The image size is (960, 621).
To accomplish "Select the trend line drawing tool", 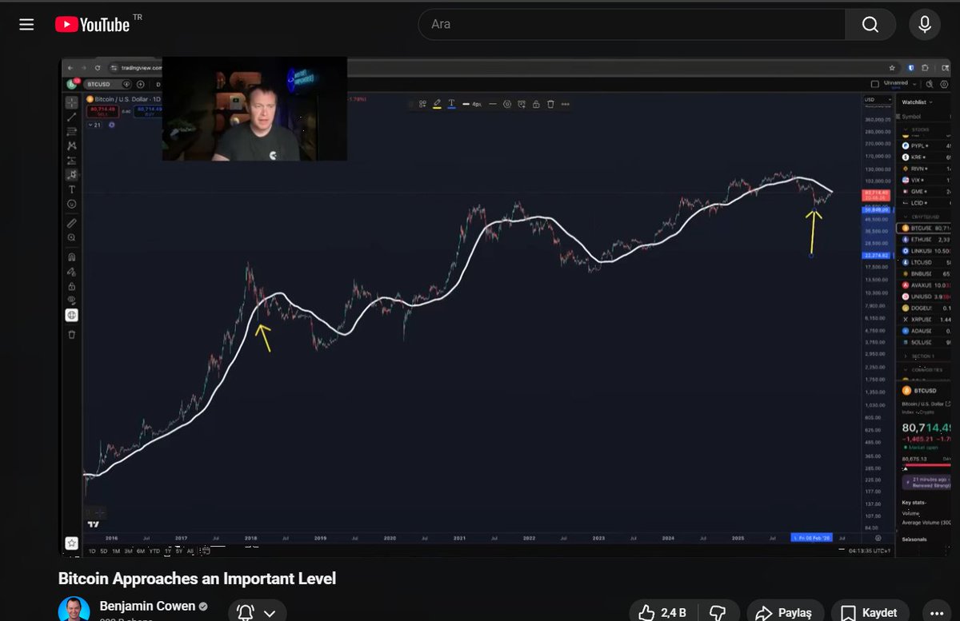I will (71, 117).
